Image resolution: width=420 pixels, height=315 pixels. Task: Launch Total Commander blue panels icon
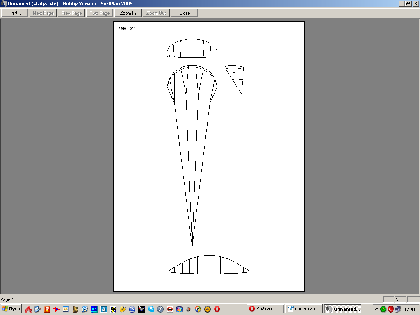tap(94, 309)
